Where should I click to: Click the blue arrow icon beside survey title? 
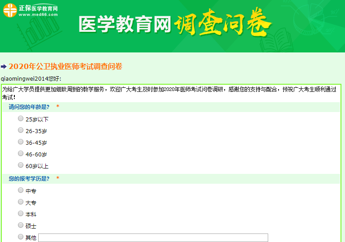click(x=4, y=67)
